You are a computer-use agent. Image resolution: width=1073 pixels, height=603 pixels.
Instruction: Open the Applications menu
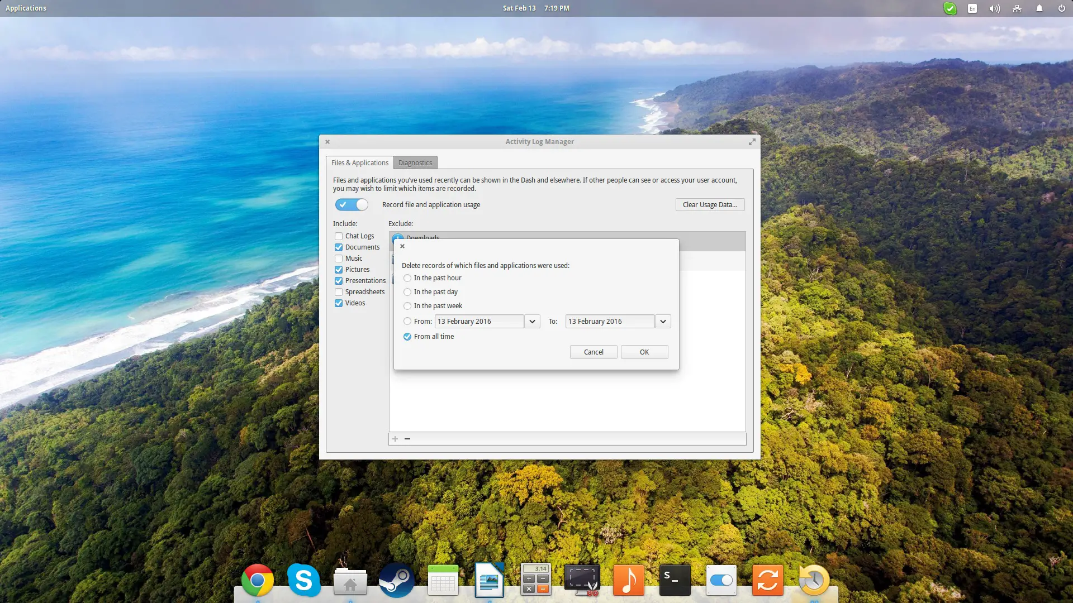click(x=26, y=8)
